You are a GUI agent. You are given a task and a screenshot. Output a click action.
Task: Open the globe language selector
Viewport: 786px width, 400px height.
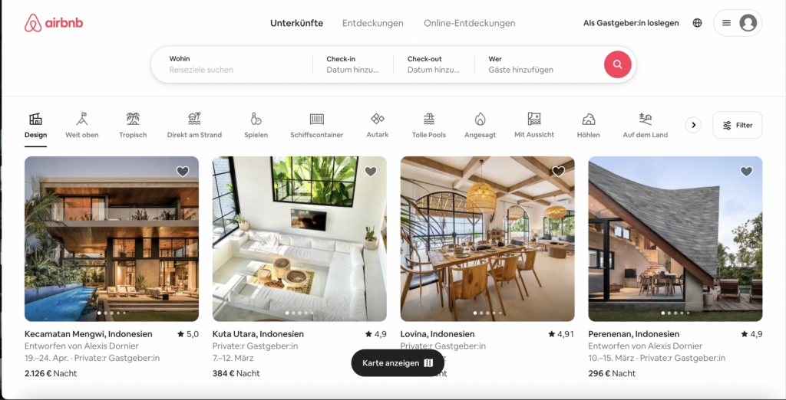pos(697,23)
